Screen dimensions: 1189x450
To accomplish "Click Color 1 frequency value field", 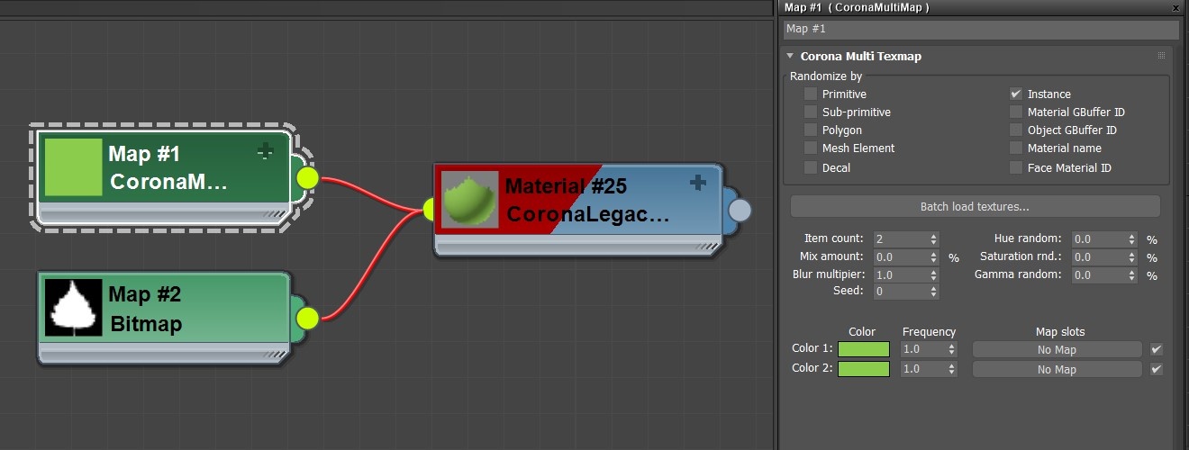I will click(x=922, y=349).
